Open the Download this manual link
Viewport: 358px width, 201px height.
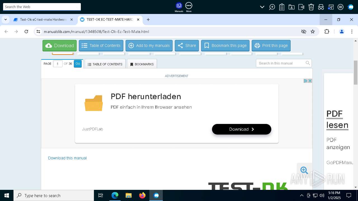[x=67, y=158]
